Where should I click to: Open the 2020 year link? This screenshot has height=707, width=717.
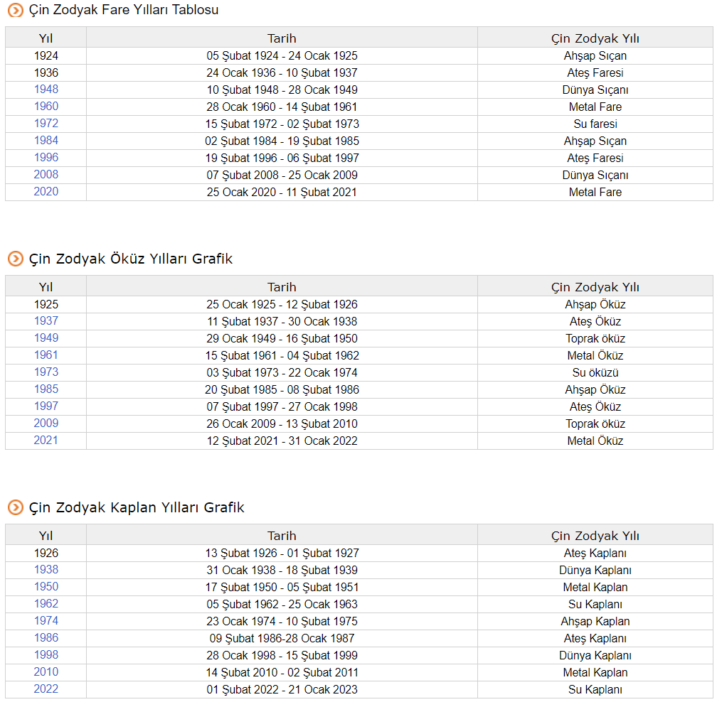click(x=46, y=192)
